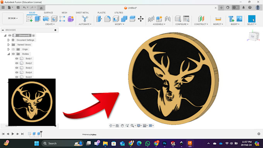The width and height of the screenshot is (263, 148).
Task: Jump to the timeline end
Action: coord(22,134)
